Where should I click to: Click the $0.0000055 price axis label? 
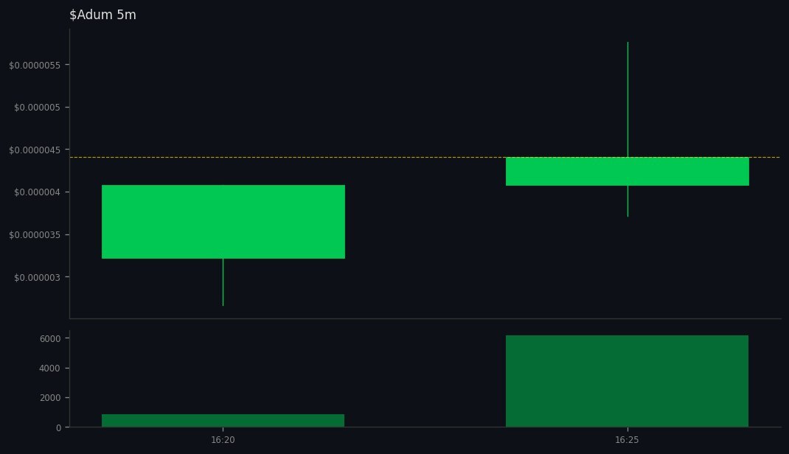35,66
